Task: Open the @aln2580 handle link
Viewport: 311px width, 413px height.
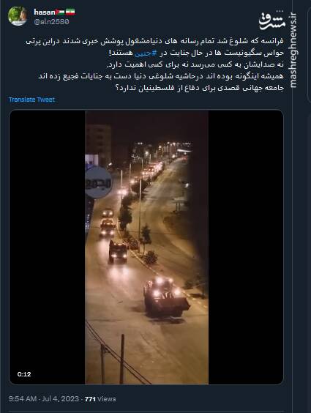Action: (51, 21)
